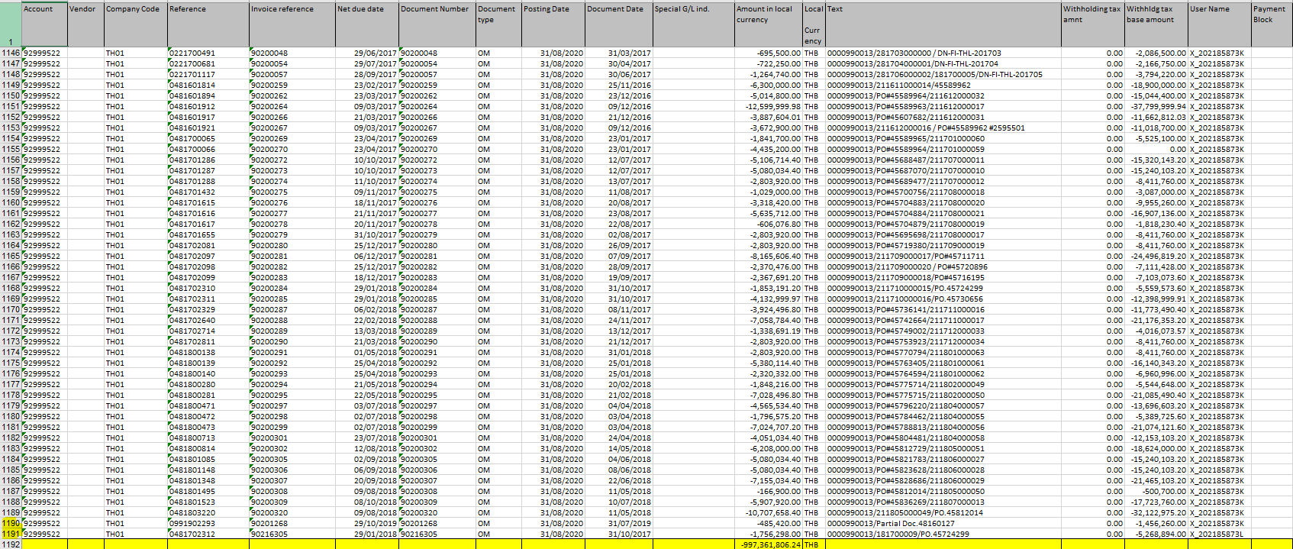This screenshot has width=1293, height=549.
Task: Select the Posting Date column header
Action: coord(553,24)
